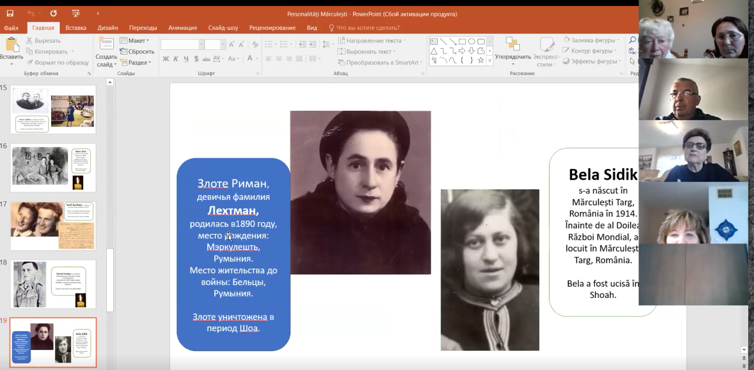Select the oval shape in shapes gallery
This screenshot has width=754, height=370.
(x=472, y=42)
